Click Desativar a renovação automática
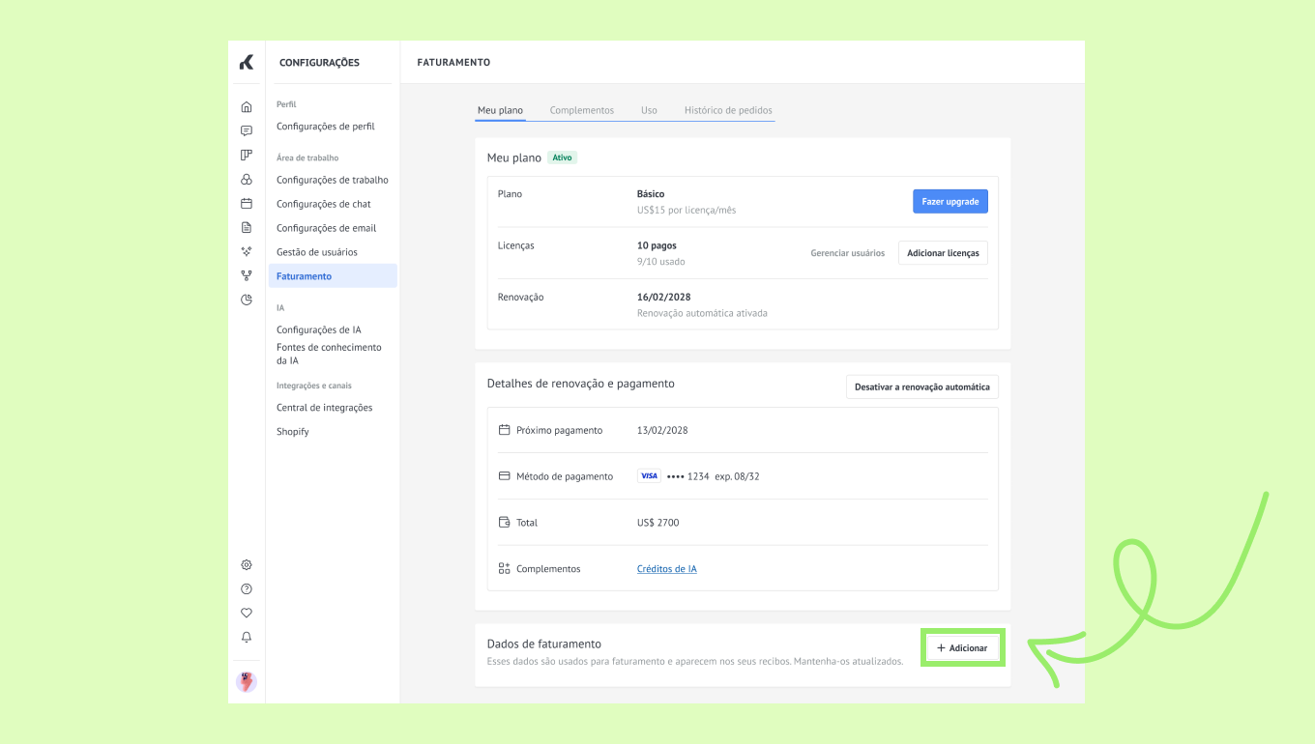Screen dimensions: 1315x744 (922, 386)
